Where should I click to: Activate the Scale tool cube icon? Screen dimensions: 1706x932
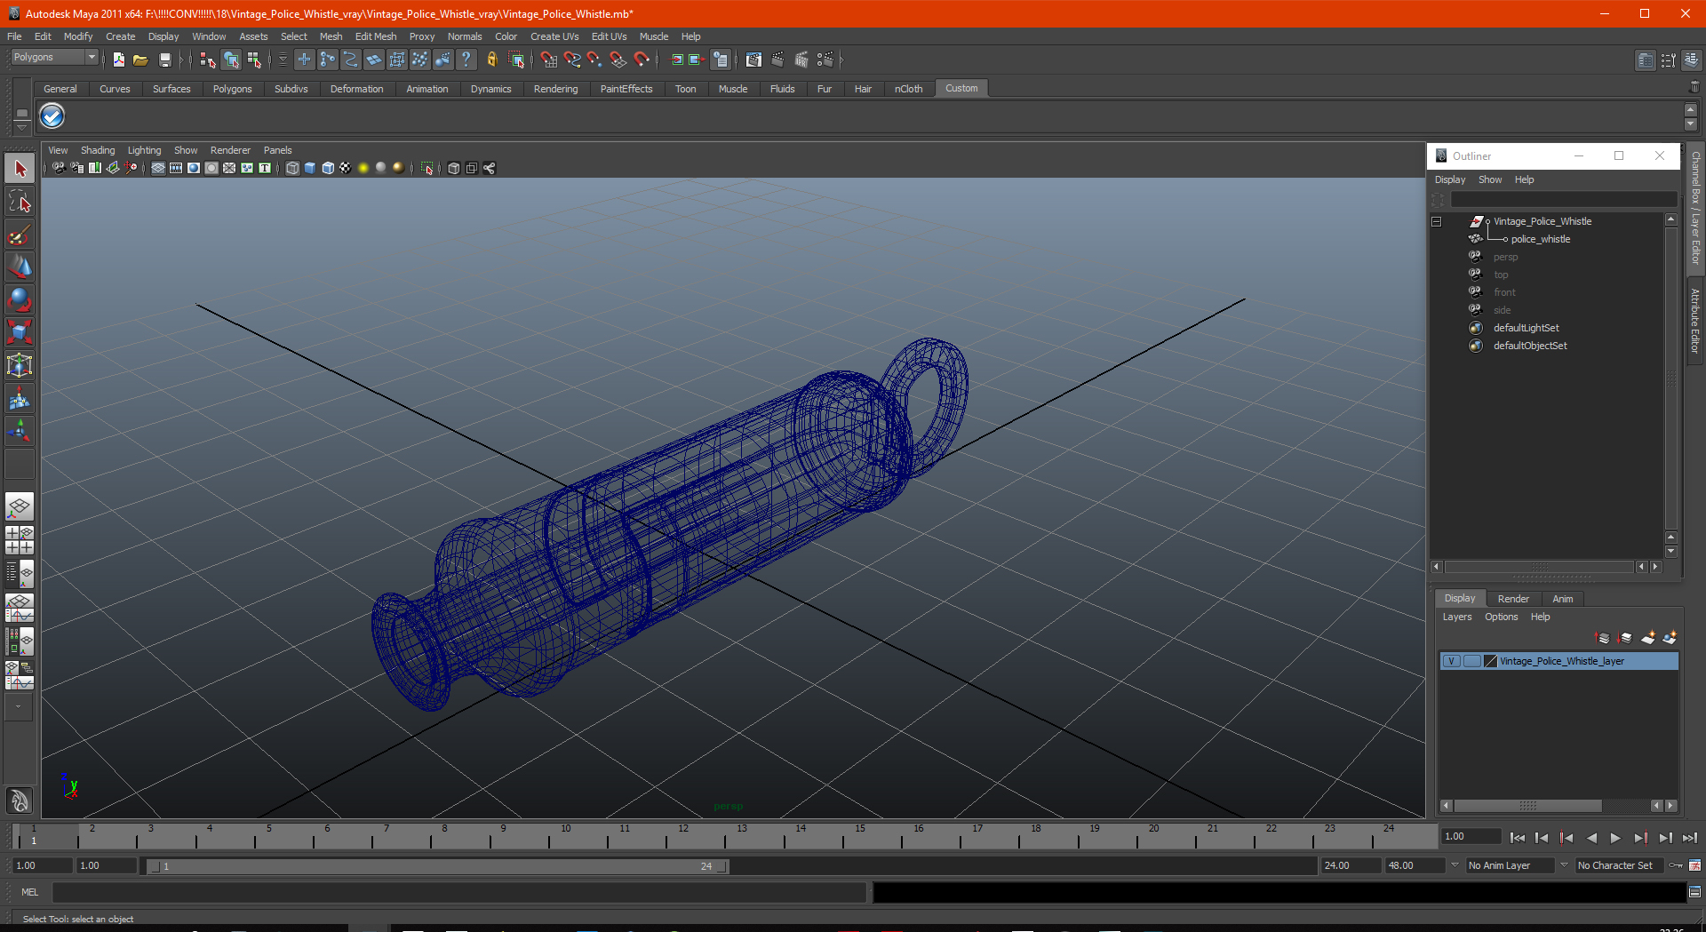20,332
